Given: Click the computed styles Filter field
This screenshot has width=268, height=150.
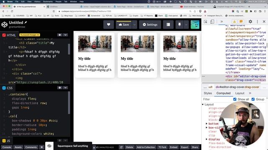Looking at the screenshot, I should [217, 99].
